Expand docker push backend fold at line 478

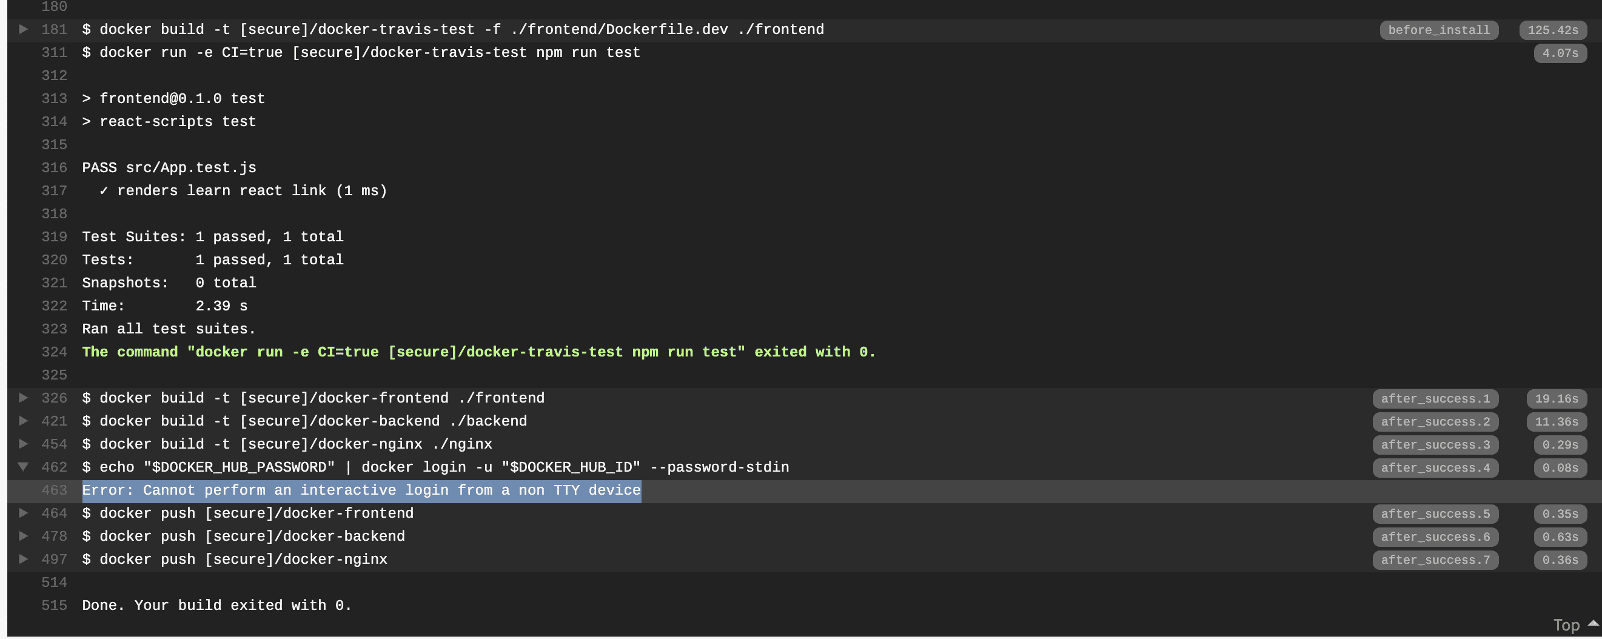click(23, 536)
